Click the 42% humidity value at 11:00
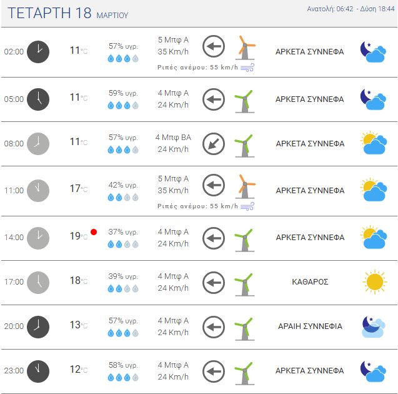Viewport: 398px width, 394px height. [123, 184]
